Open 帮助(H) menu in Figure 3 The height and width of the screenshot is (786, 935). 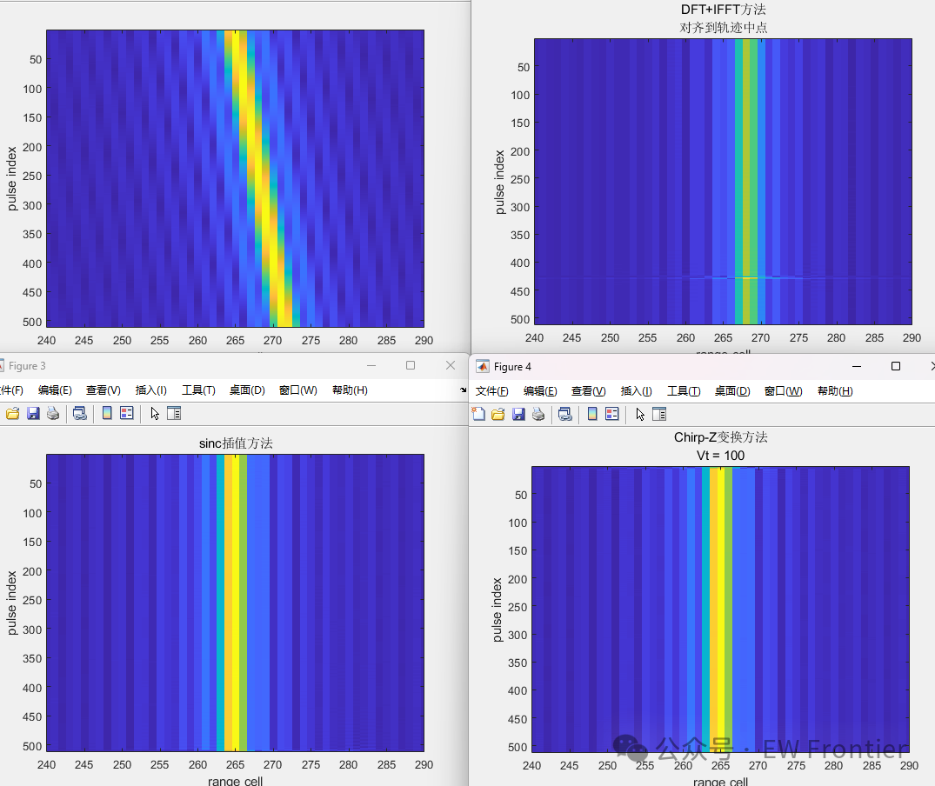[350, 390]
